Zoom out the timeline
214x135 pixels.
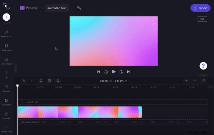click(x=195, y=81)
